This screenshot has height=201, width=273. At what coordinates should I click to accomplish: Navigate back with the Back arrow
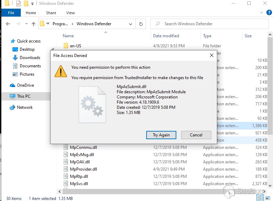click(x=8, y=24)
